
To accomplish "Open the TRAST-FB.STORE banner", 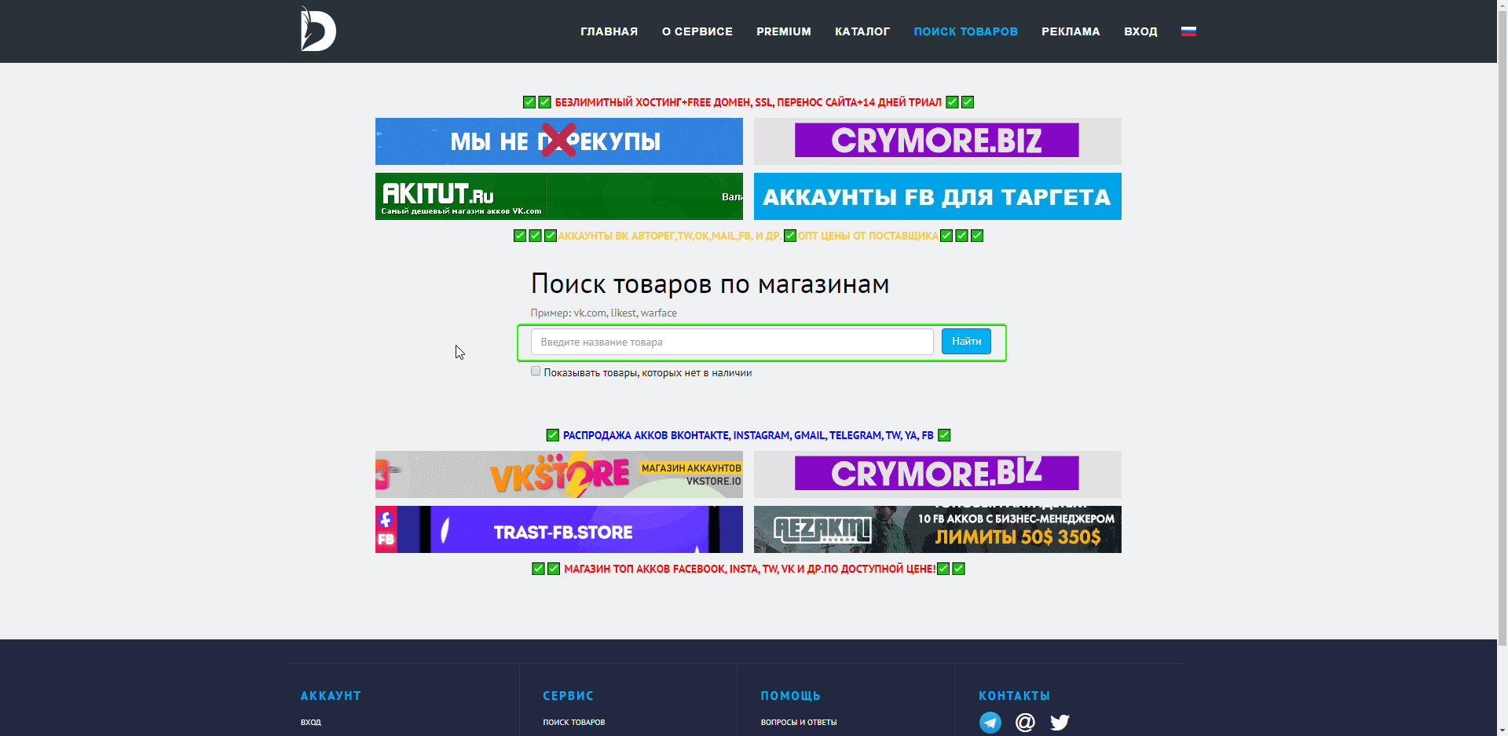I will (x=559, y=529).
